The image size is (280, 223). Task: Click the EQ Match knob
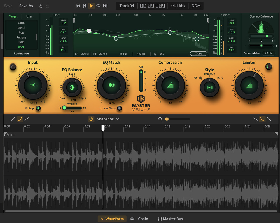111,85
